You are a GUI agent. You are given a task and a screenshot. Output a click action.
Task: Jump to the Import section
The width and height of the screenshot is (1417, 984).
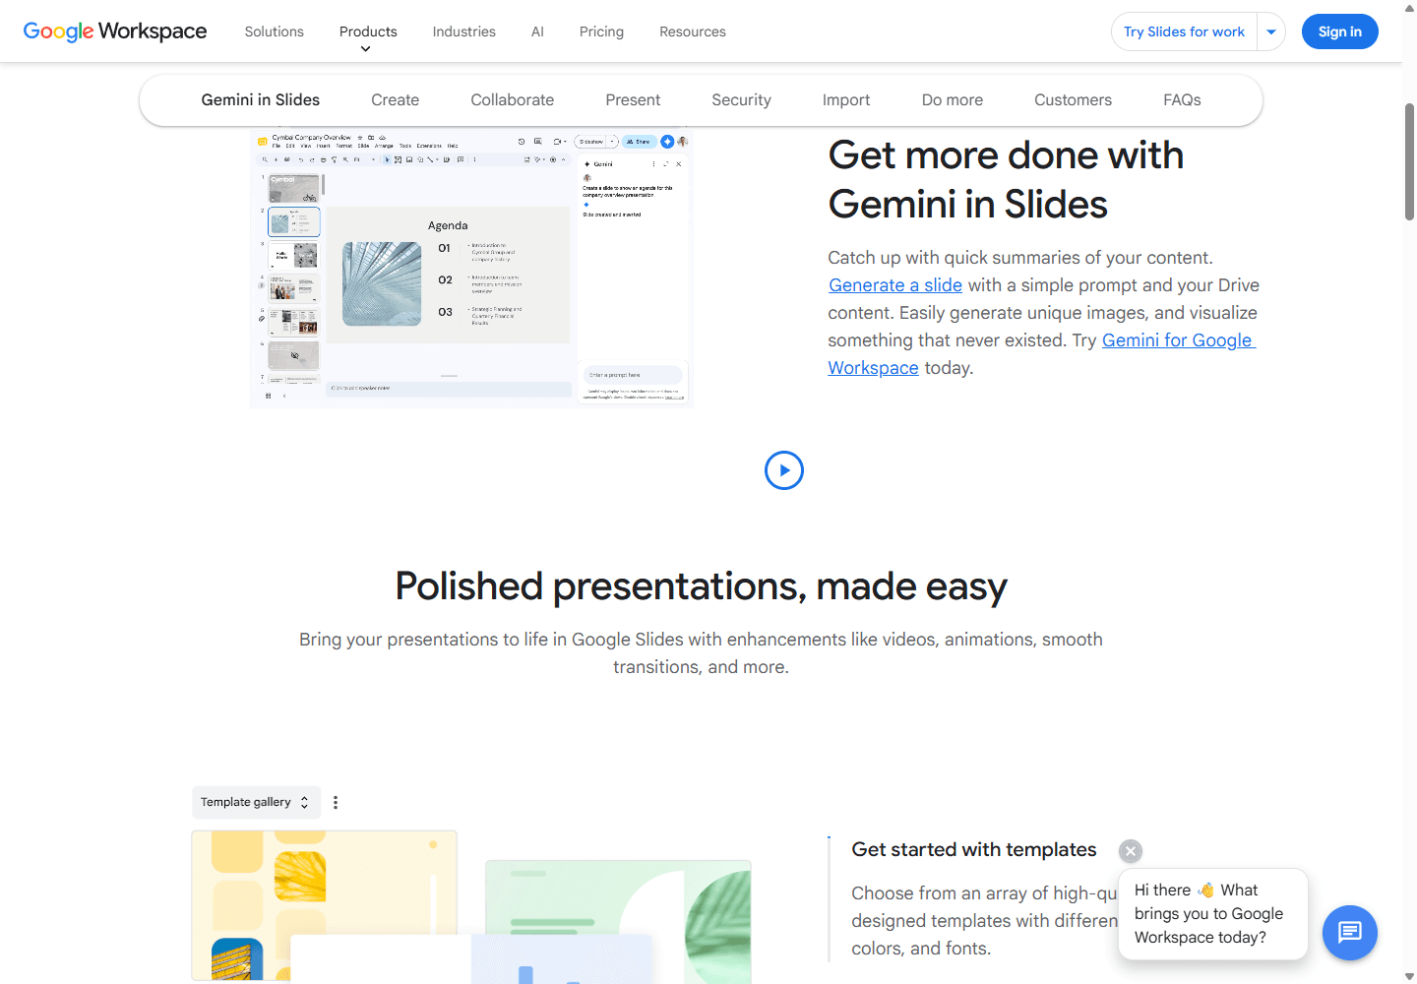pos(846,100)
